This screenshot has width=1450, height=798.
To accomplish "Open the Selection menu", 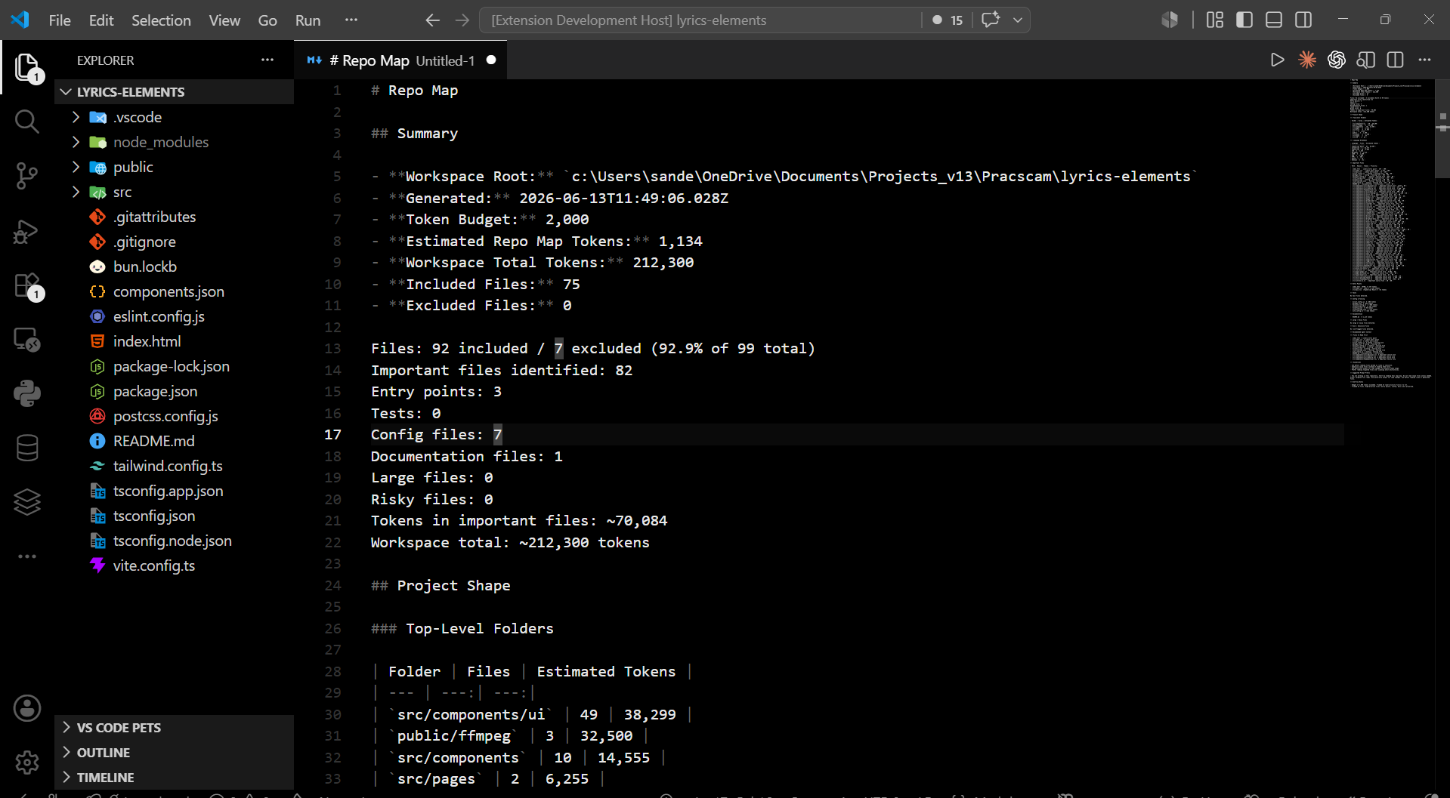I will [x=161, y=20].
